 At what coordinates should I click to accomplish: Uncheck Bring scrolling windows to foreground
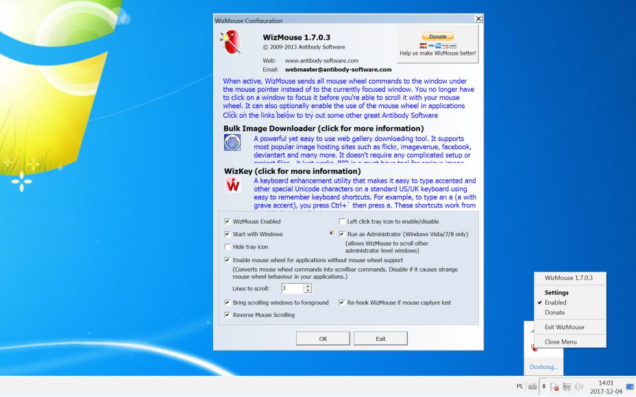tap(228, 303)
